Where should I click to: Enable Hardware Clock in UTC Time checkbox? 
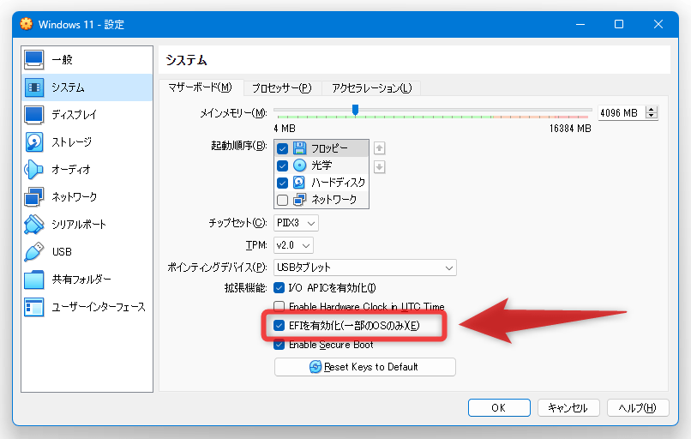pos(279,306)
